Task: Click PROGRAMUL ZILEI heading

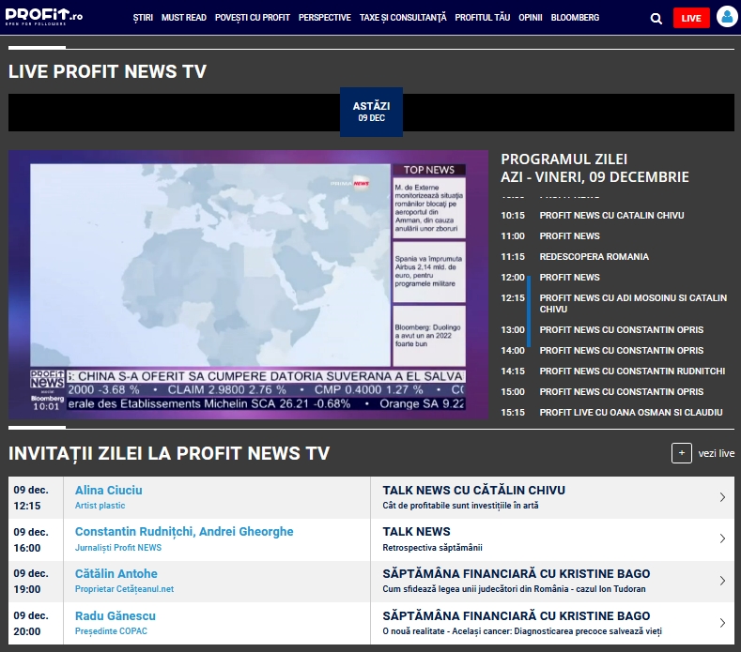Action: coord(563,159)
